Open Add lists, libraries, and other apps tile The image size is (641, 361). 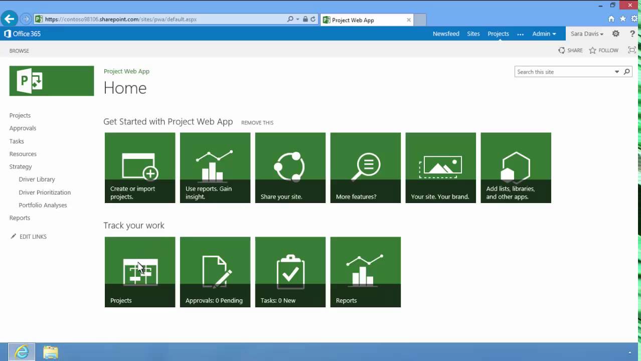[x=516, y=167]
